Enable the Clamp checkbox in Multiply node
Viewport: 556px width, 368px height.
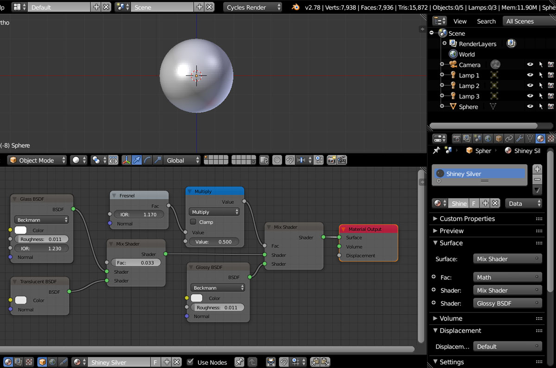click(193, 222)
